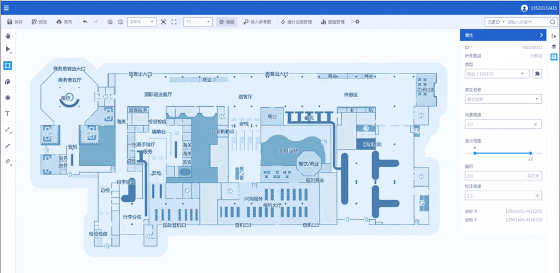Click the zoom out magnifier icon
Screen dimensions: 560x273
120,22
